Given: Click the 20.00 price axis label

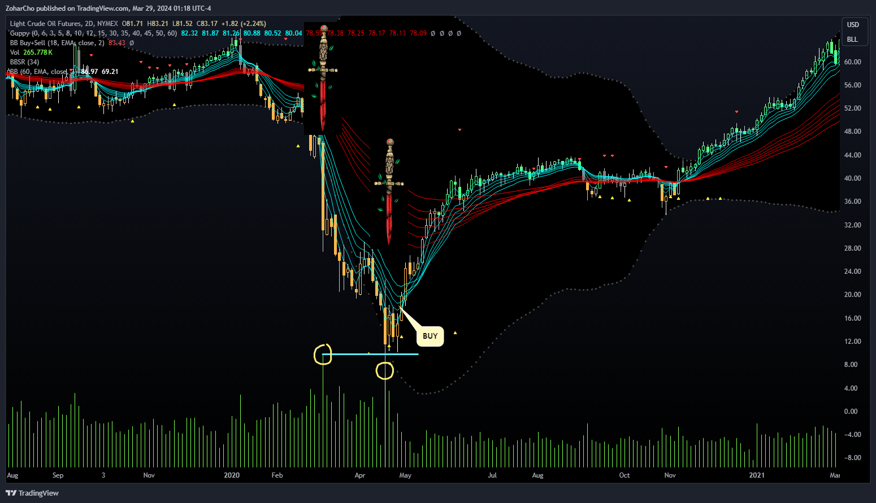Looking at the screenshot, I should [852, 295].
